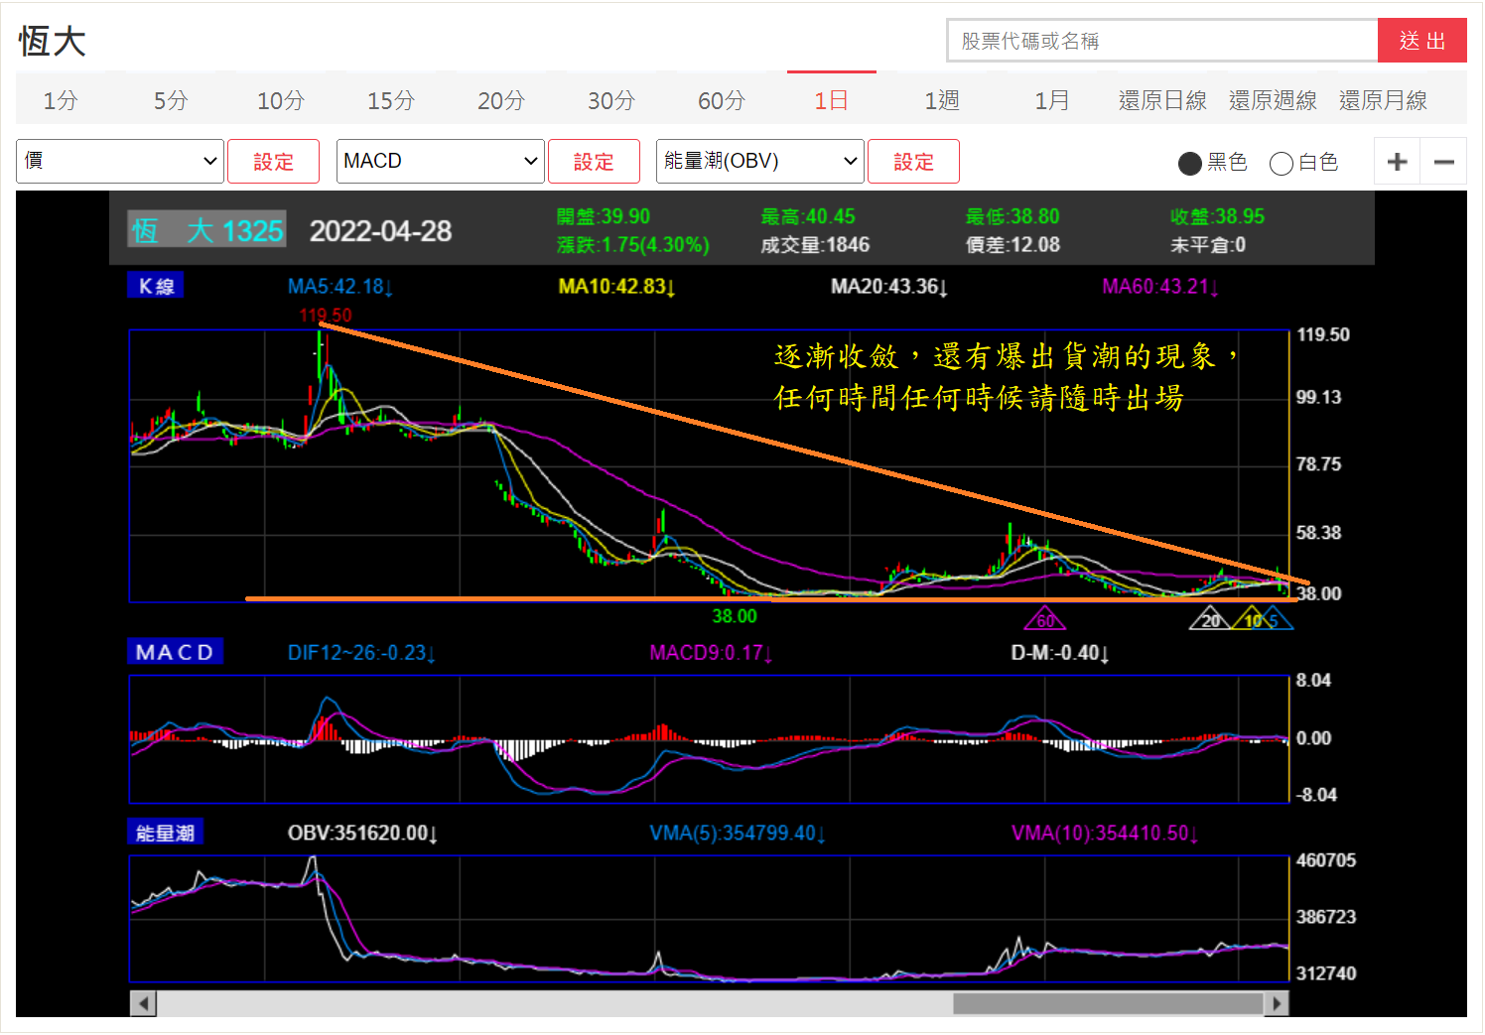
Task: Switch to the 60分 timeframe tab
Action: click(x=722, y=100)
